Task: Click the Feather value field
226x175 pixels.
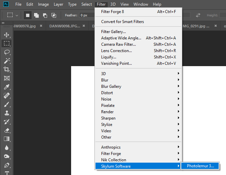Action: pos(87,15)
